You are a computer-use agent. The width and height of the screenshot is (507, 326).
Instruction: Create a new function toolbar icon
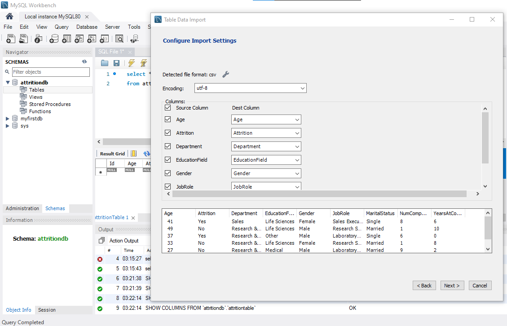(105, 39)
